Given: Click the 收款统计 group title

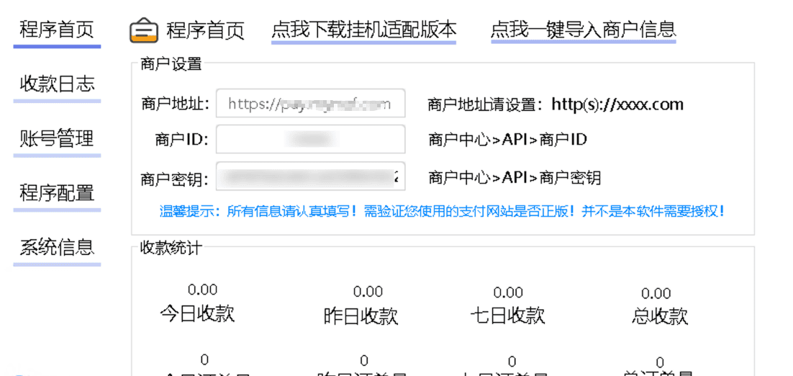Looking at the screenshot, I should (x=171, y=248).
